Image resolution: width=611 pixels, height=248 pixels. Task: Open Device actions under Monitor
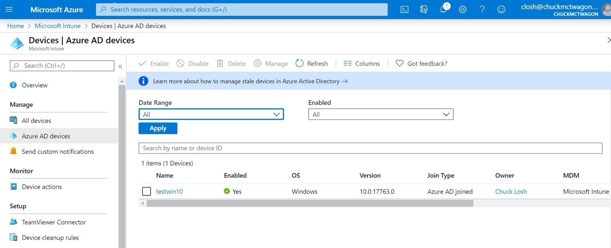coord(41,187)
